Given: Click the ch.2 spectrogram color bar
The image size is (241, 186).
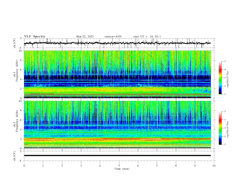Looking at the screenshot, I should [x=220, y=128].
